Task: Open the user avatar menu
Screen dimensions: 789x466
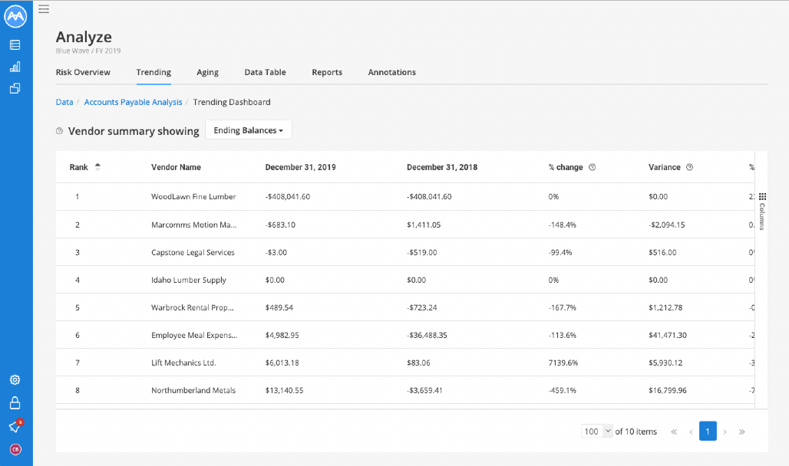Action: [x=15, y=449]
